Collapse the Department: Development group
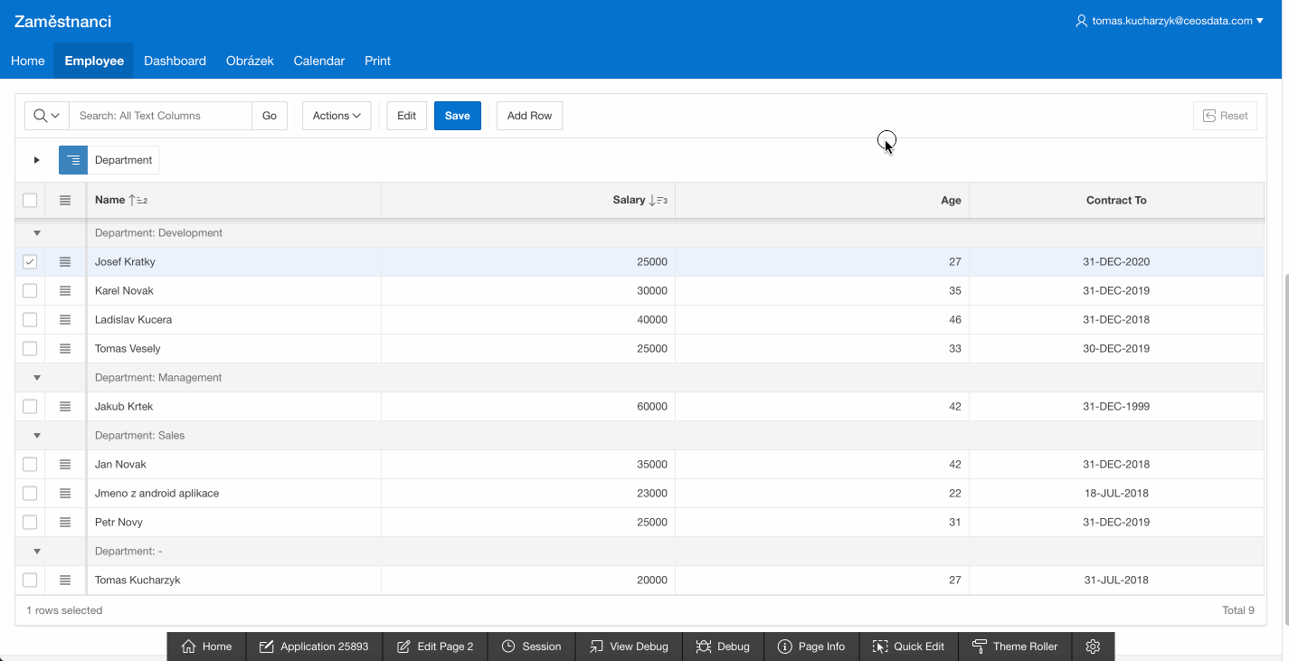Viewport: 1289px width, 661px height. pyautogui.click(x=37, y=233)
